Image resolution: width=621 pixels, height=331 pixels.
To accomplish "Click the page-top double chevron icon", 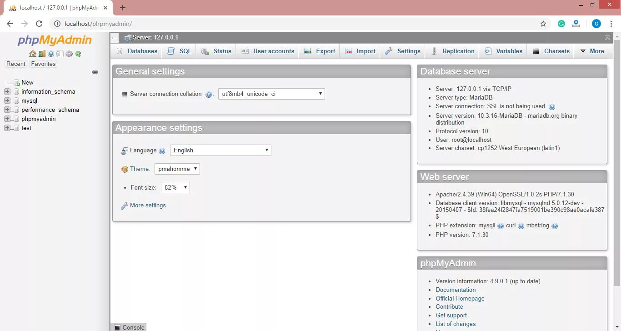I will (607, 38).
